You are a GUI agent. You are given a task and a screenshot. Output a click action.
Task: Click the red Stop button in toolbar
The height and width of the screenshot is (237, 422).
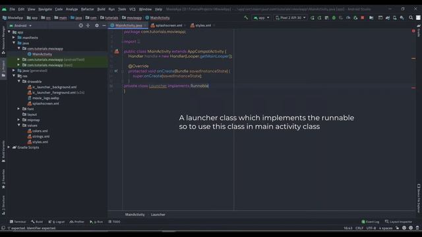point(363,18)
